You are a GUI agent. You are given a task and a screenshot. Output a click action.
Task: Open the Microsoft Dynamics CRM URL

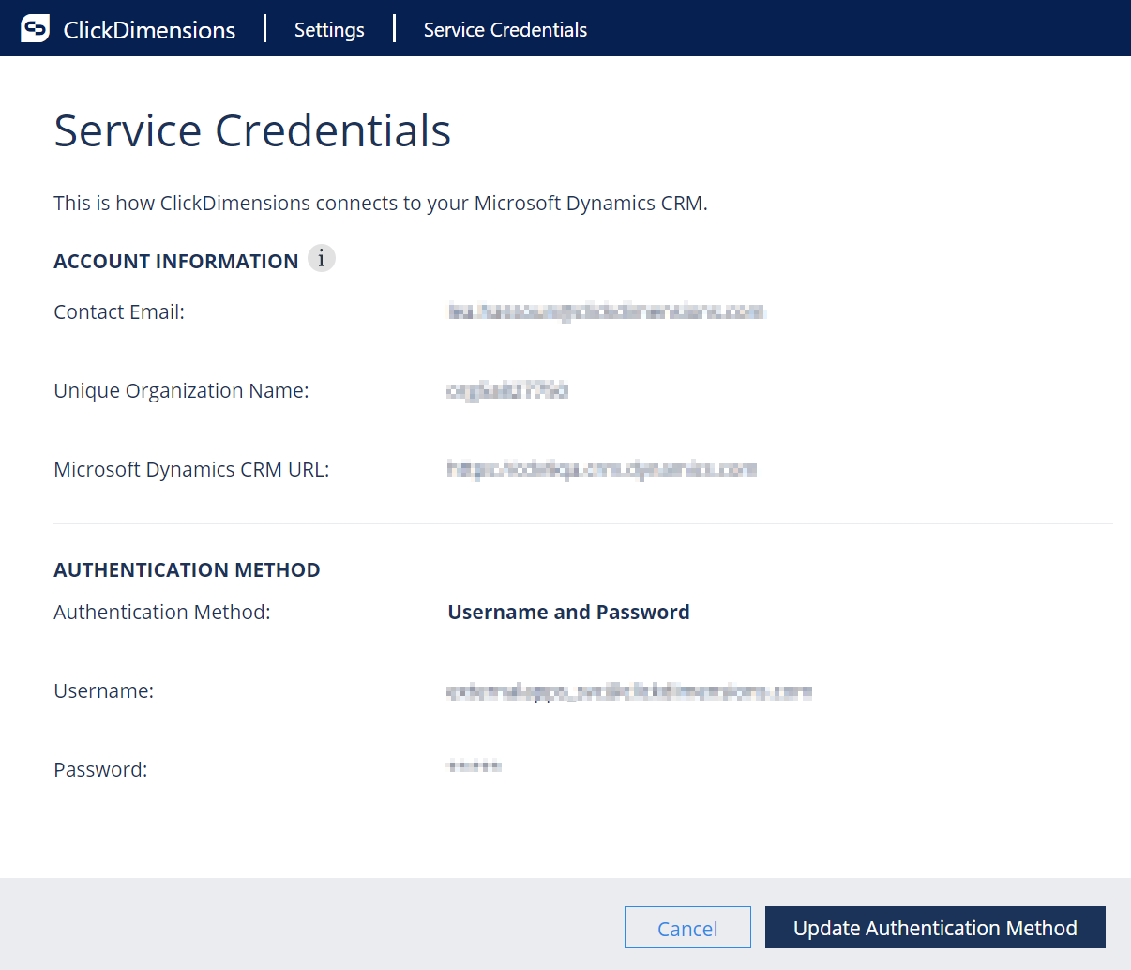click(601, 469)
